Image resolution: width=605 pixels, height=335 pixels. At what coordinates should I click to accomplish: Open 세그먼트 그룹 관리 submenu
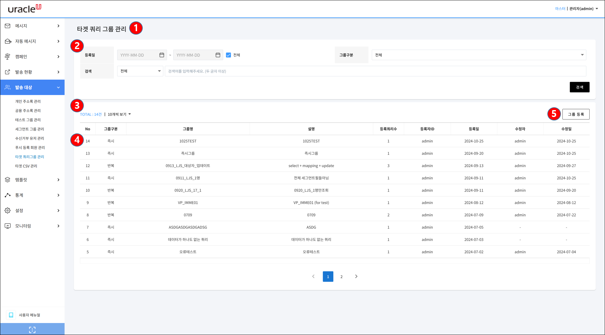(30, 129)
